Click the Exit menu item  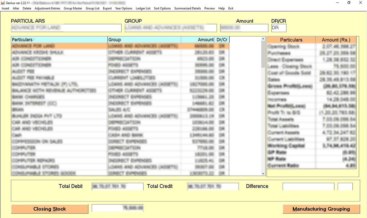pyautogui.click(x=231, y=8)
